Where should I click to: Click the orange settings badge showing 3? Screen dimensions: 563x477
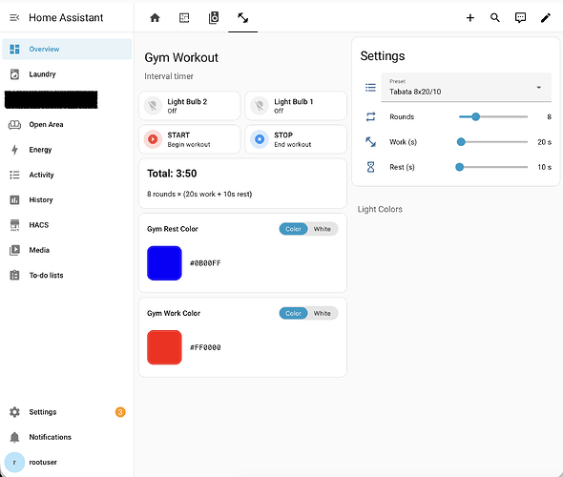coord(120,412)
